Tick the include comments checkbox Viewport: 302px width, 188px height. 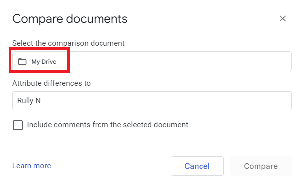point(18,125)
